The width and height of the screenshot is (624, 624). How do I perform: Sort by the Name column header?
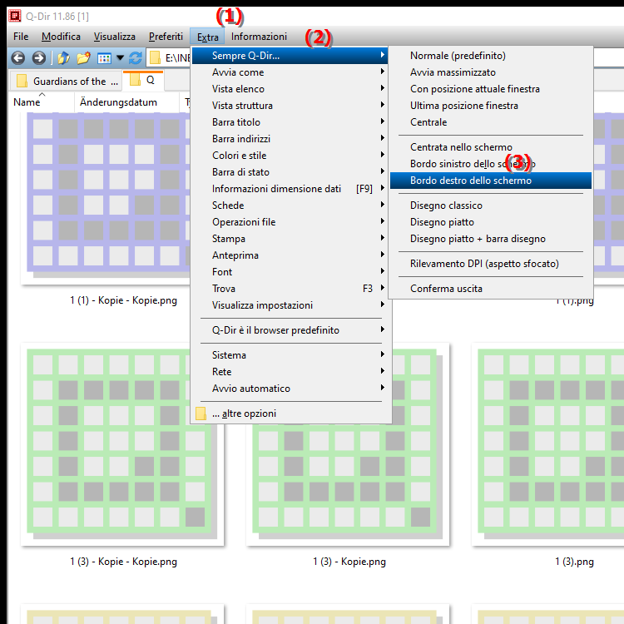coord(42,102)
